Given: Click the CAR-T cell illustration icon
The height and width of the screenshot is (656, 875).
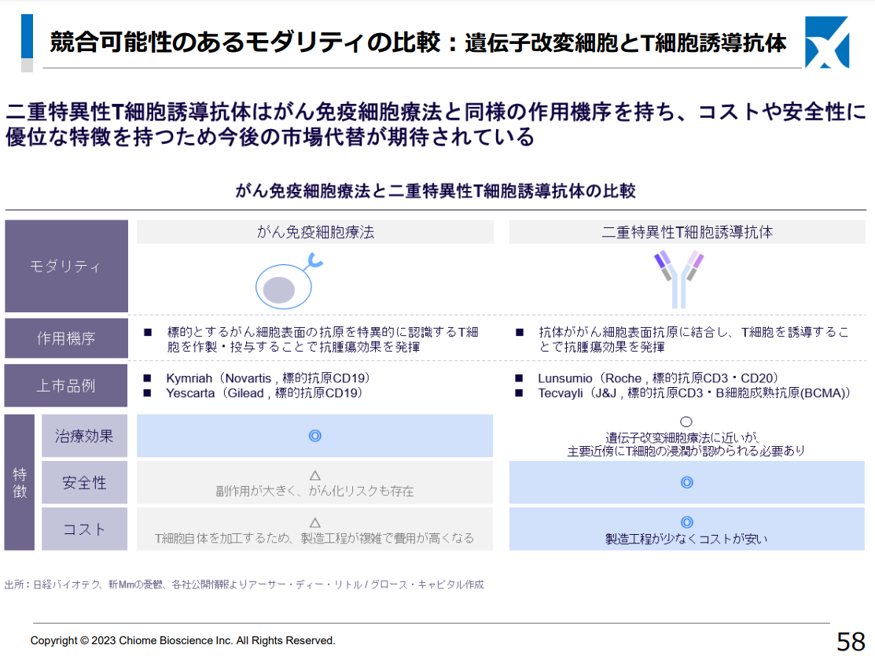Looking at the screenshot, I should 289,282.
